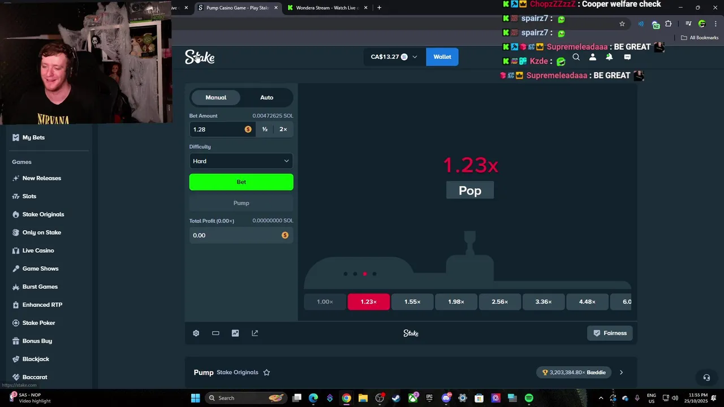This screenshot has height=407, width=724.
Task: Open Slots in sidebar
Action: (x=24, y=196)
